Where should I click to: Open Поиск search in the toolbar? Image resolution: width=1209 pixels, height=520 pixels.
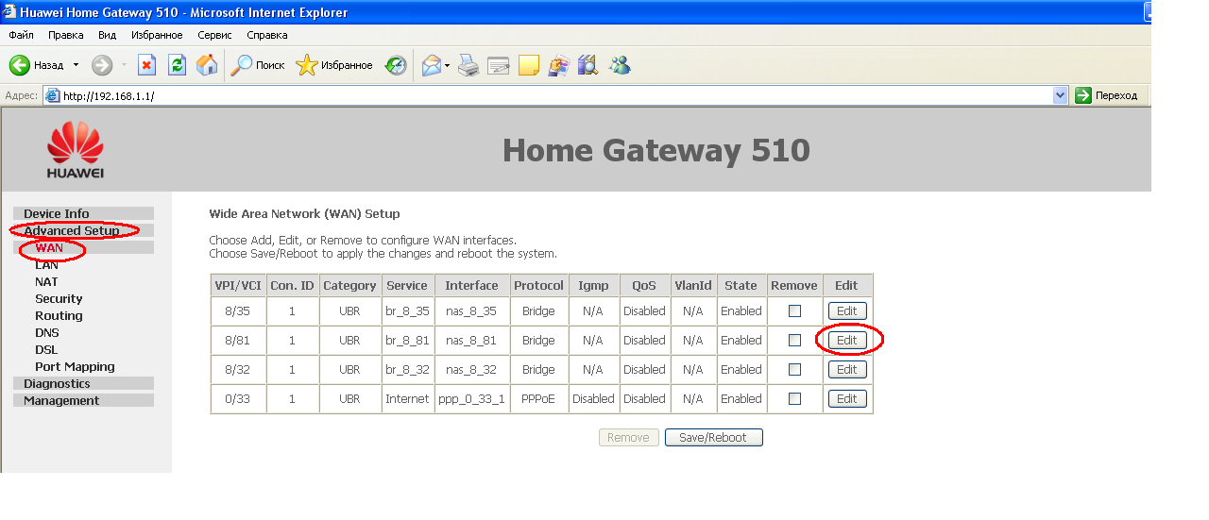(x=258, y=65)
